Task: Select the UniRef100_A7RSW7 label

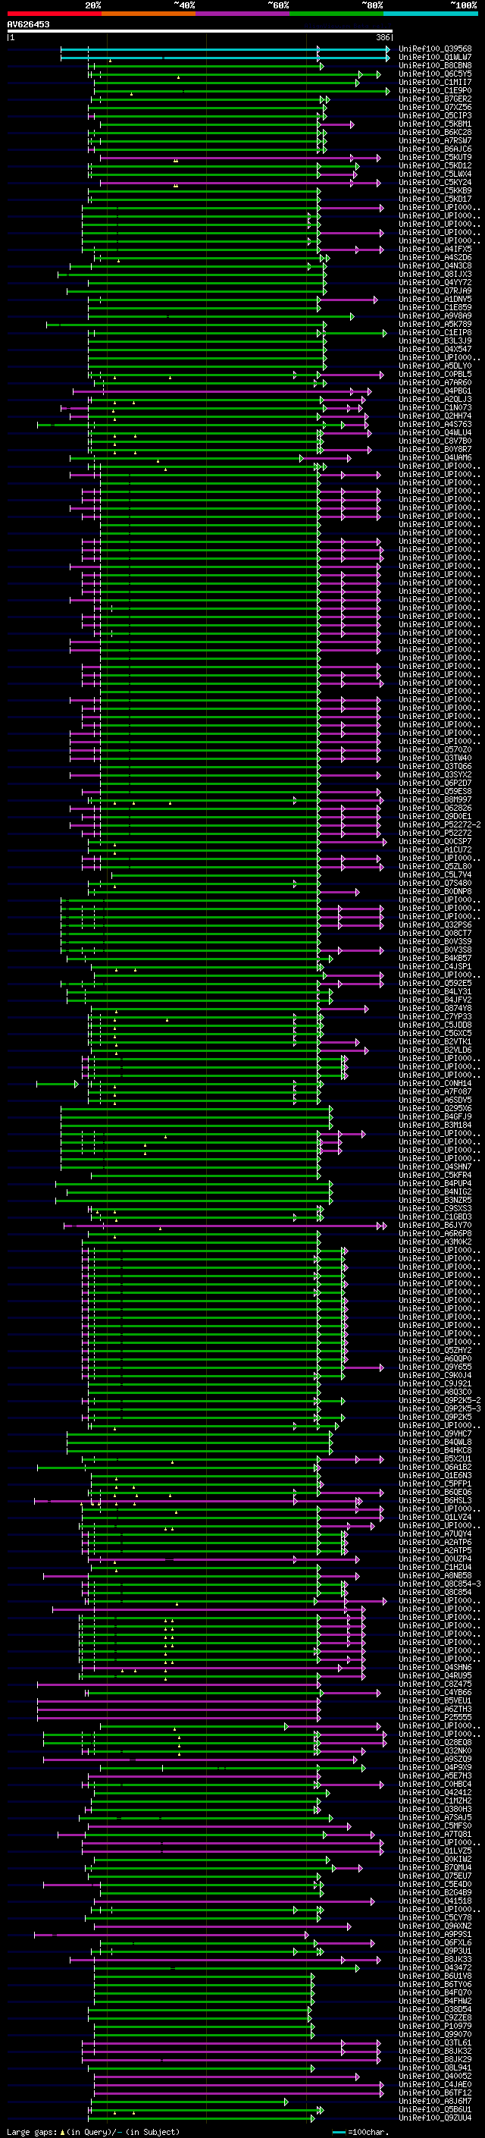Action: click(x=435, y=140)
